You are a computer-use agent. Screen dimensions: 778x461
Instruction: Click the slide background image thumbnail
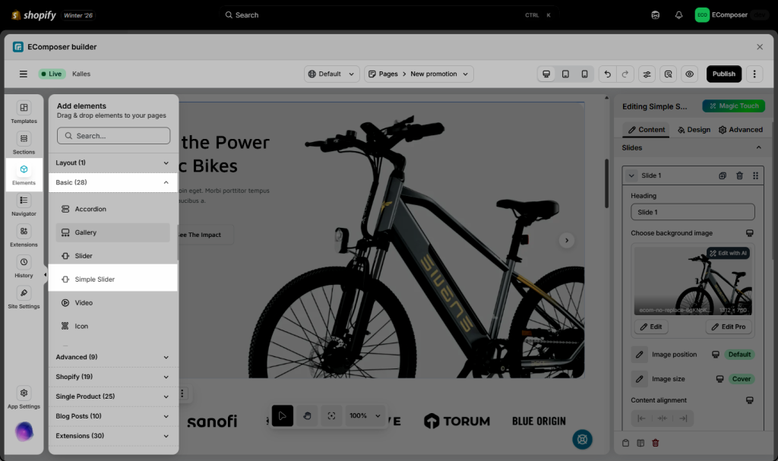click(x=692, y=281)
